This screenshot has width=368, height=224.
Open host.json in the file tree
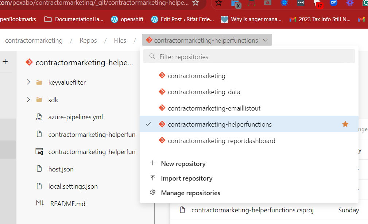pos(61,169)
